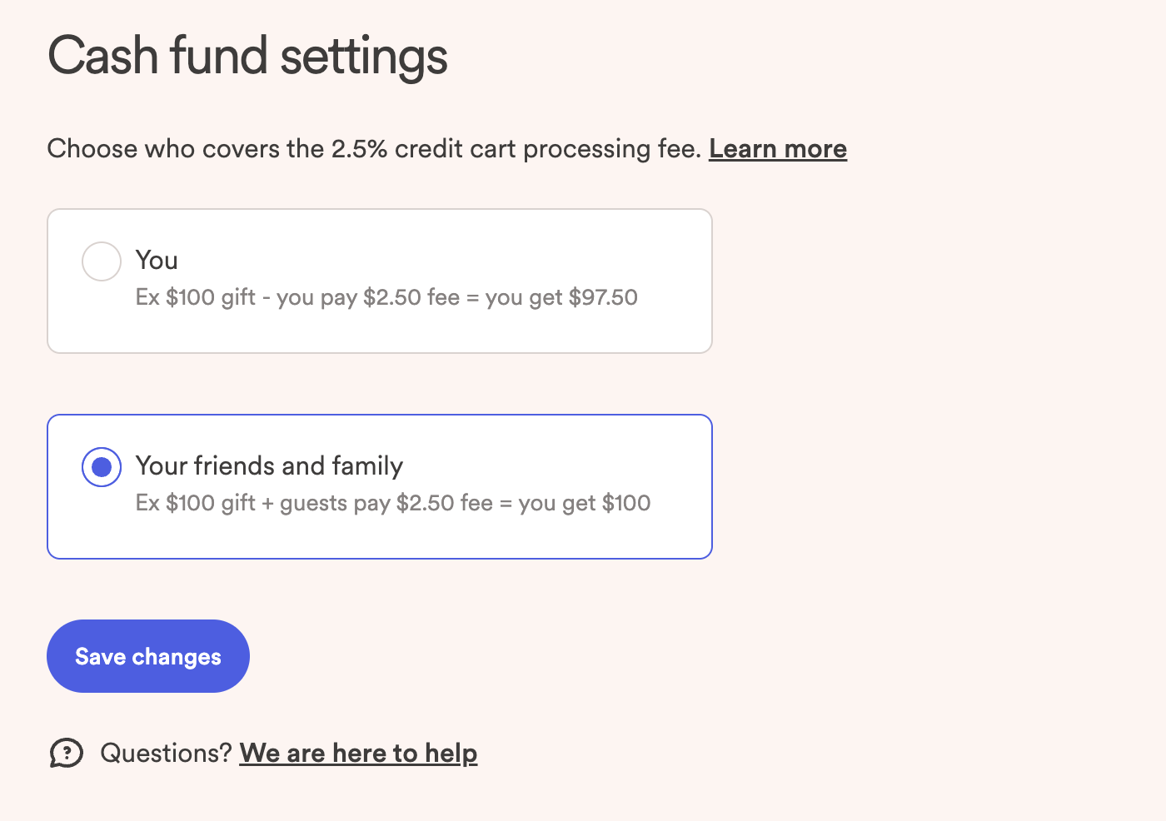
Task: Click the question chat bubble icon
Action: (x=66, y=753)
